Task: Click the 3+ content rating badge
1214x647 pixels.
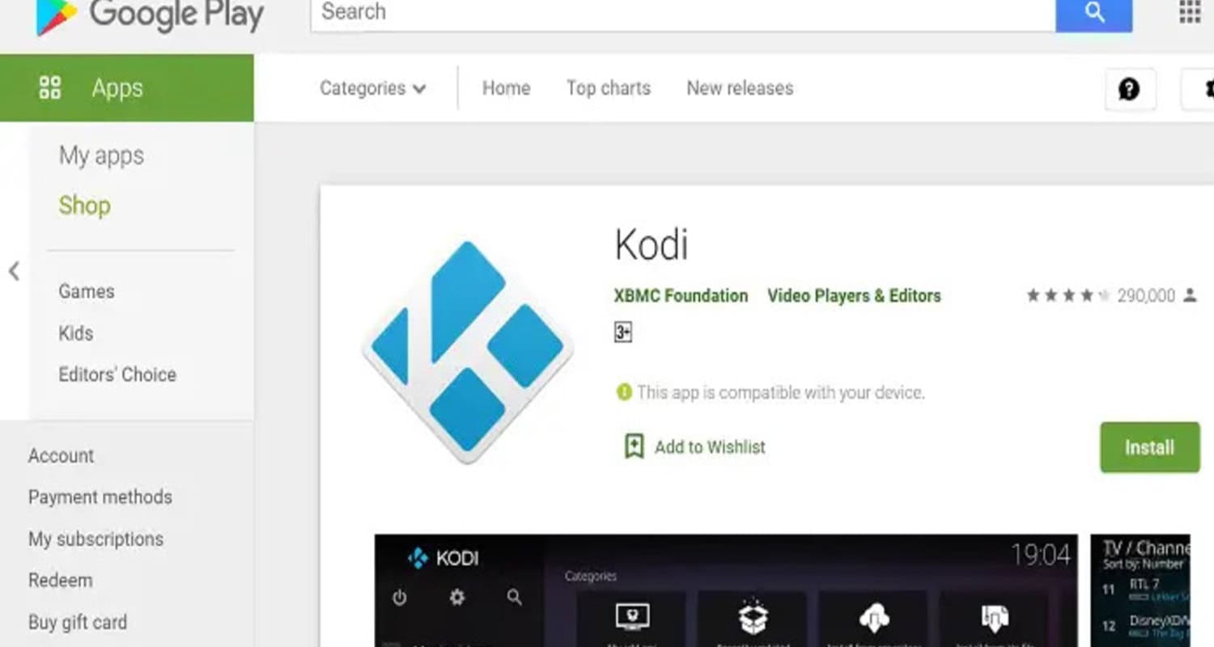Action: tap(622, 332)
